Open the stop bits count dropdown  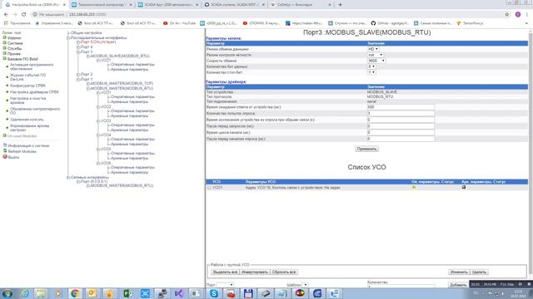(x=371, y=72)
